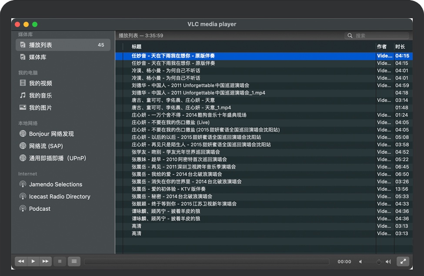Select 媒体库 in the sidebar

tap(37, 57)
